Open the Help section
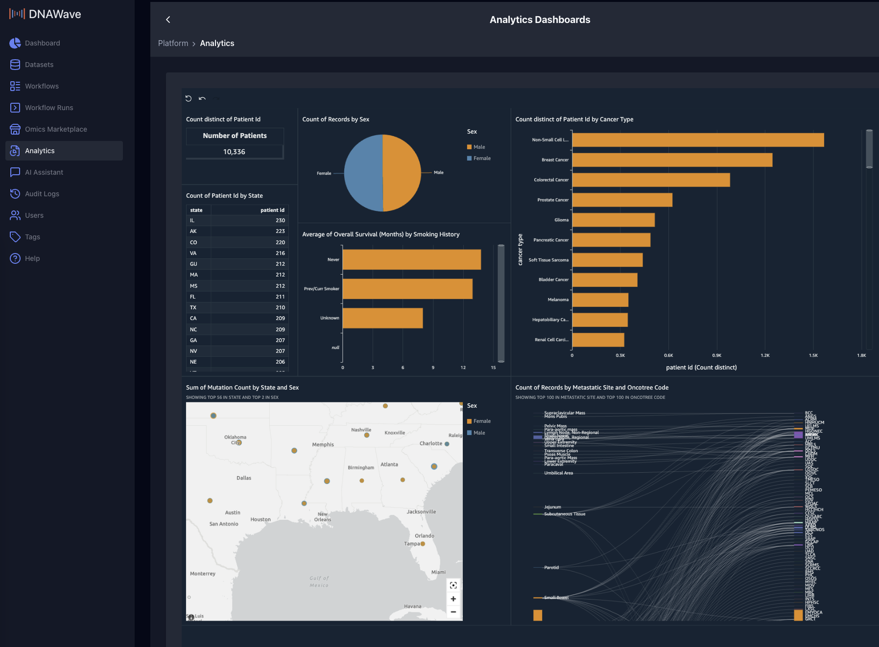The height and width of the screenshot is (647, 879). click(31, 258)
